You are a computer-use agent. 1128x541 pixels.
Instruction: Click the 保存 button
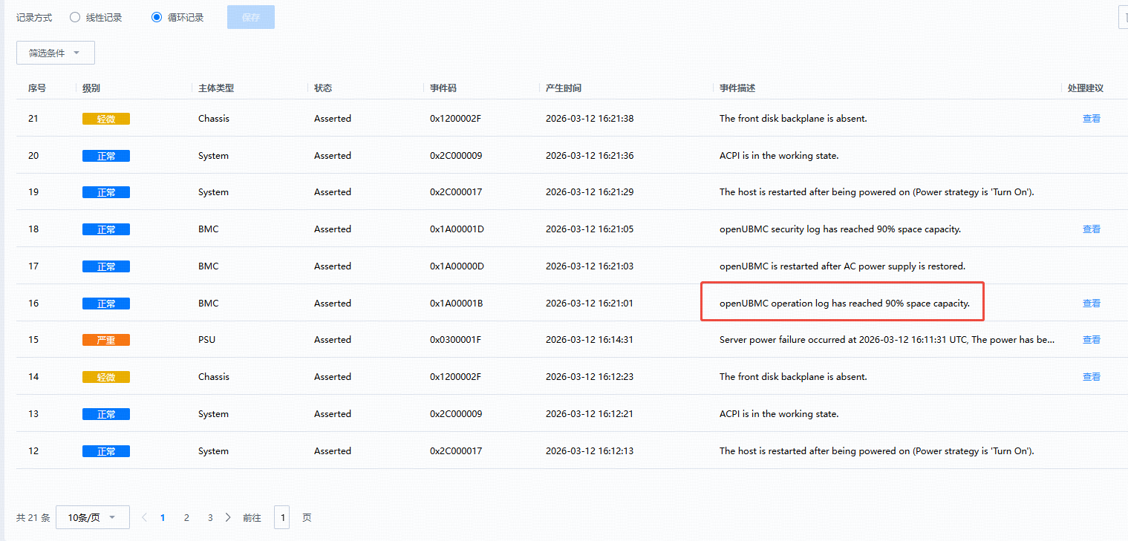click(251, 17)
